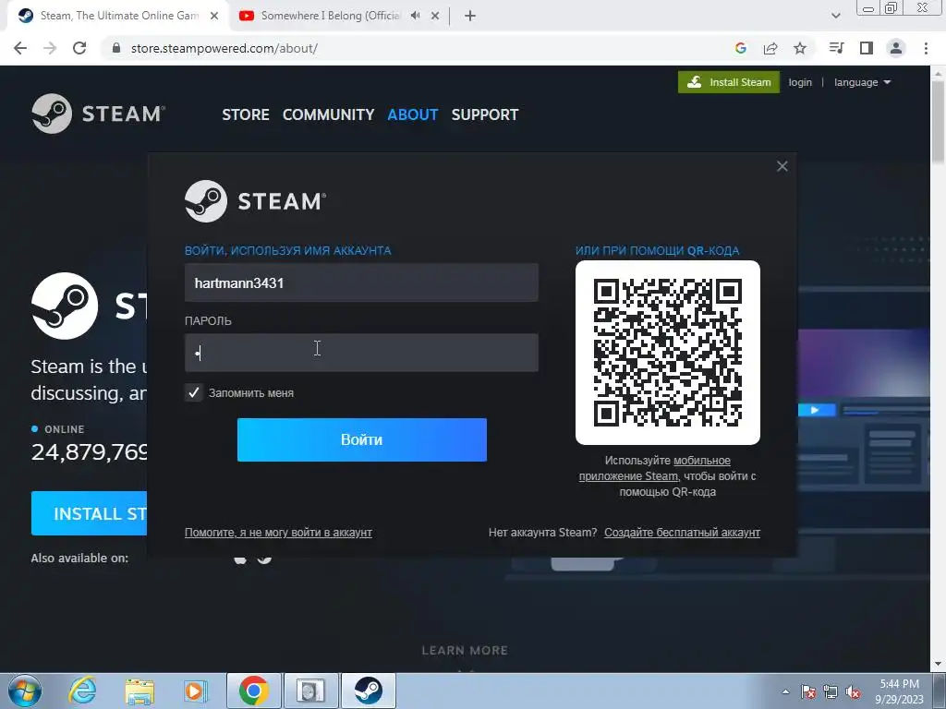
Task: Click the QR code image
Action: point(668,352)
